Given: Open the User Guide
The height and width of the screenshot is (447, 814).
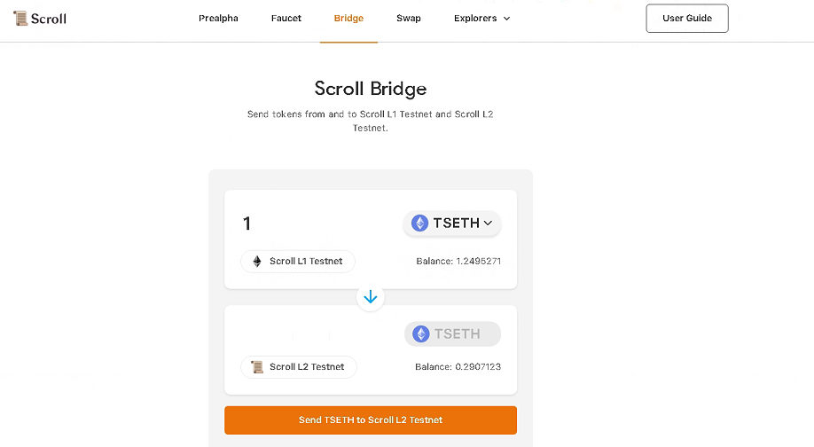Looking at the screenshot, I should (687, 18).
